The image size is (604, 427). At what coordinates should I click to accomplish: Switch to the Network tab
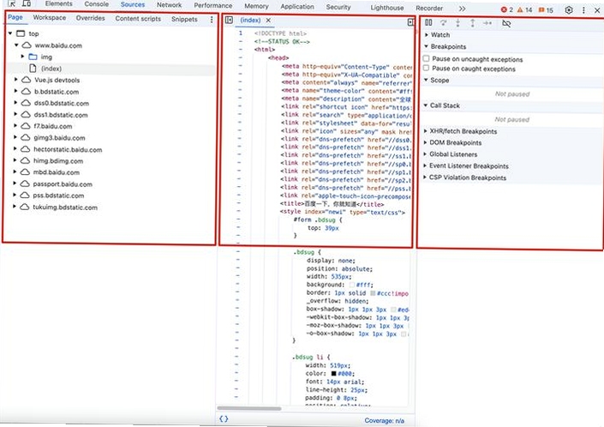coord(169,5)
